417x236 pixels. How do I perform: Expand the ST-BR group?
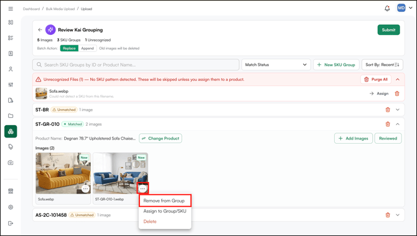pos(398,110)
